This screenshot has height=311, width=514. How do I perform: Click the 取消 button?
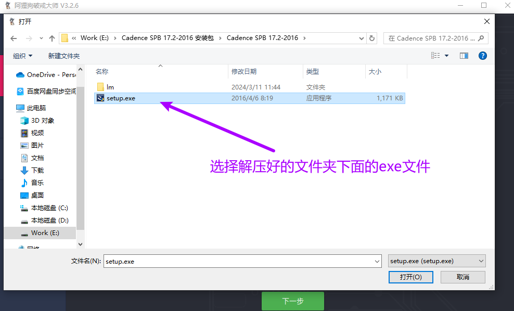(463, 277)
